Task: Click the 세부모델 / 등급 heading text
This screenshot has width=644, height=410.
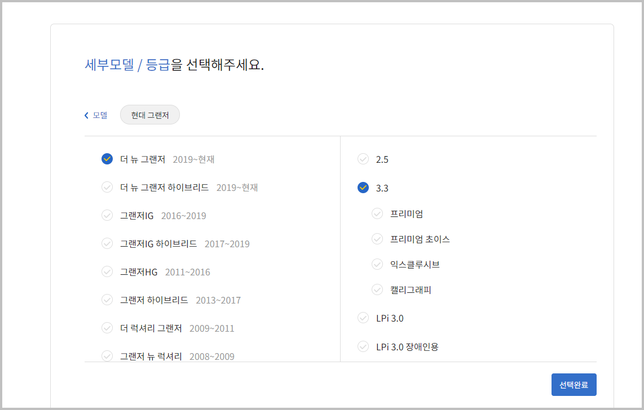Action: click(127, 65)
